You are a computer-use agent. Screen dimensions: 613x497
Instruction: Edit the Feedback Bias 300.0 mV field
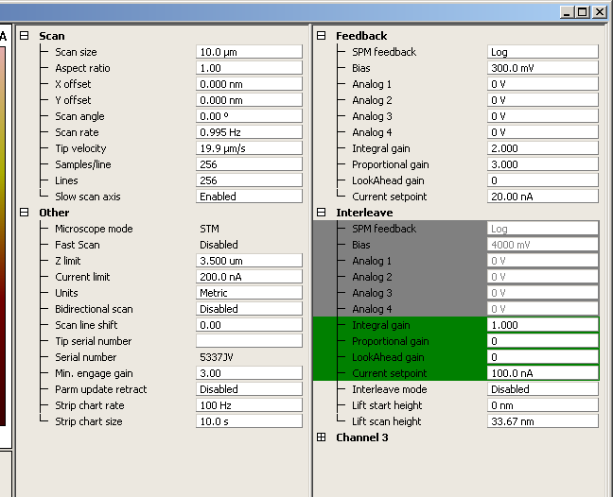(x=543, y=68)
